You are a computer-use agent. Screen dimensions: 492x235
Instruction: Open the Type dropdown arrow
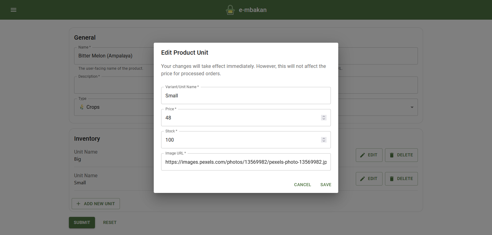412,107
